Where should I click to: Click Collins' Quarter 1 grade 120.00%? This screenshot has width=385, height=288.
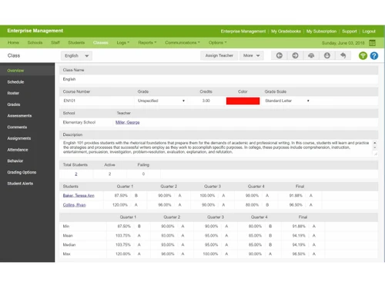(120, 205)
